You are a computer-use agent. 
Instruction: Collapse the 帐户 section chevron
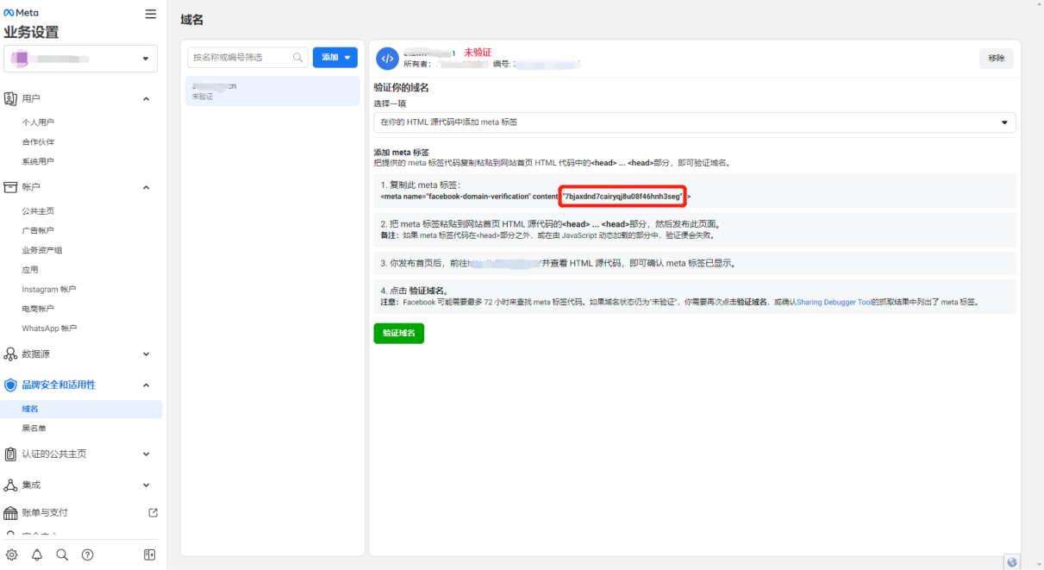(x=146, y=187)
